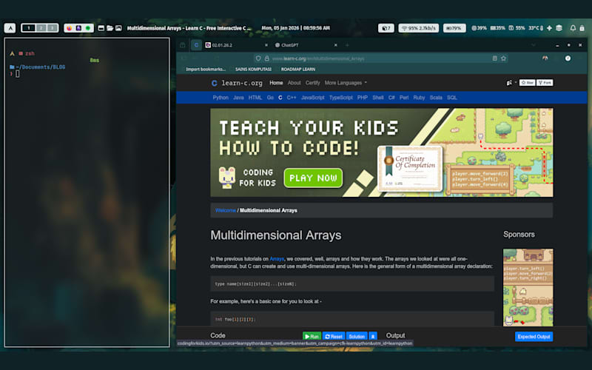Open the image viewer icon in top bar

click(x=118, y=28)
